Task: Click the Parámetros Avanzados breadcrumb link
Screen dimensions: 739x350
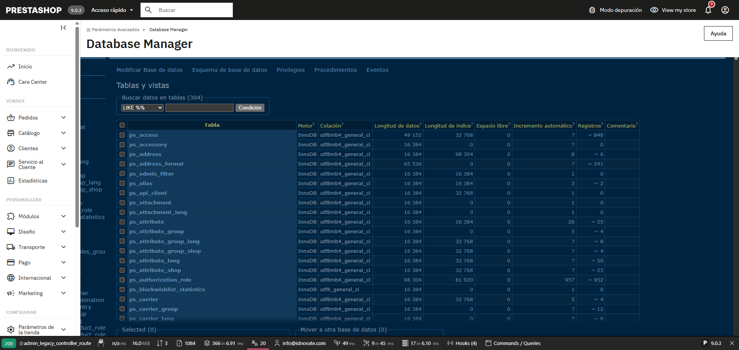Action: point(115,30)
